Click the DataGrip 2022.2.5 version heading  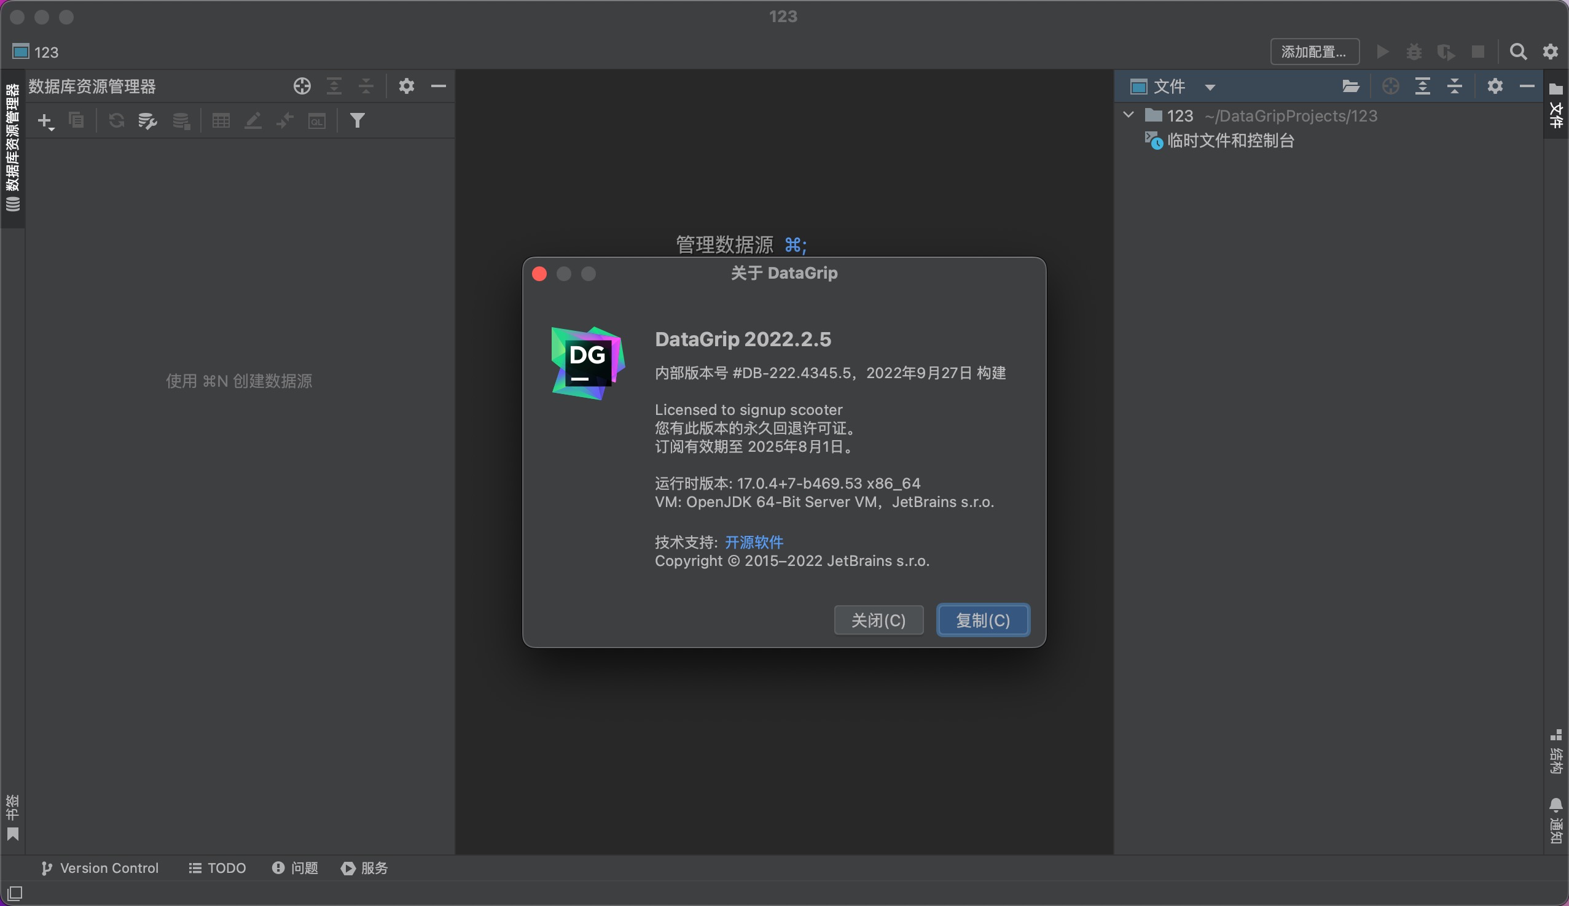(743, 339)
